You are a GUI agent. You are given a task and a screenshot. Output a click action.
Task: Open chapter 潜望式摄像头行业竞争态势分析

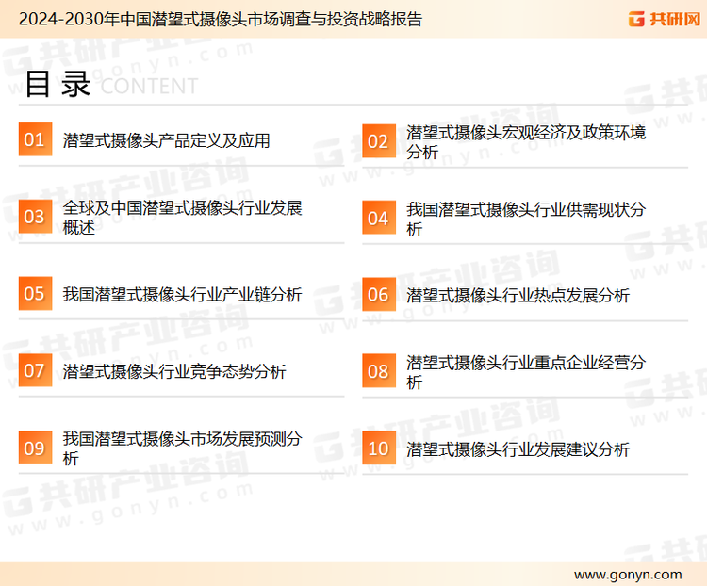coord(174,372)
